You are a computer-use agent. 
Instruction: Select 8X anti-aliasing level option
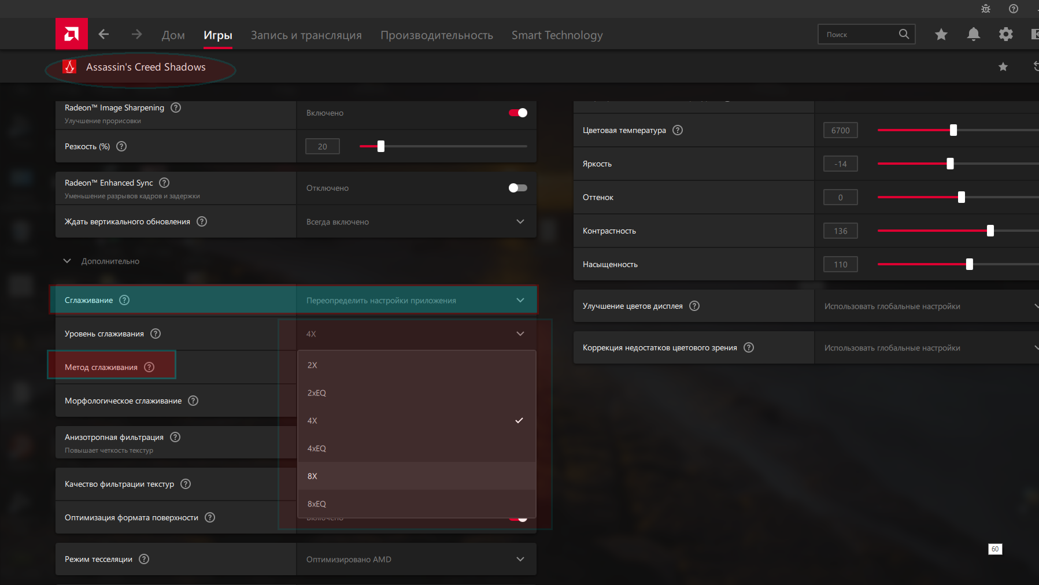(x=313, y=476)
